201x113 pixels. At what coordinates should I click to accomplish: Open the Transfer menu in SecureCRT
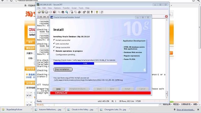(66, 8)
